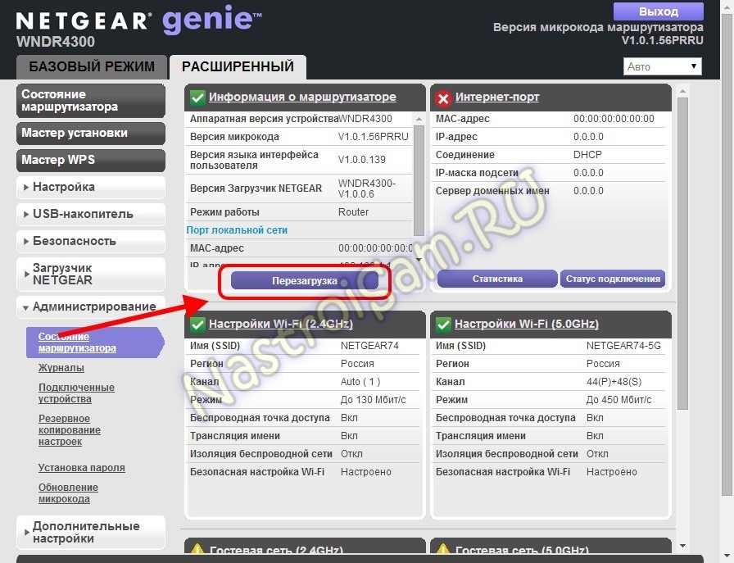734x563 pixels.
Task: Click the green status icon on Настройки Wi-Fi (5.0GHz)
Action: click(442, 324)
